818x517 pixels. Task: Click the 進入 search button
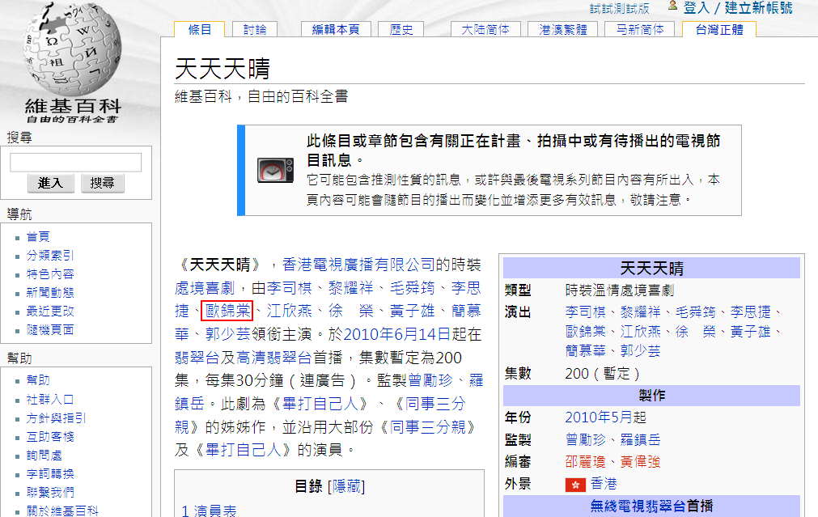click(51, 183)
